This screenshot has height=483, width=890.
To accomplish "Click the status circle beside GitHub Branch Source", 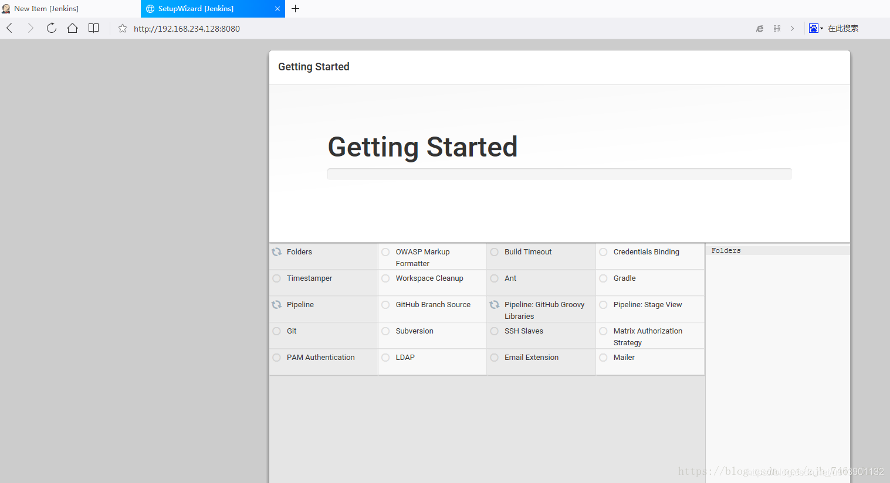I will pyautogui.click(x=385, y=305).
